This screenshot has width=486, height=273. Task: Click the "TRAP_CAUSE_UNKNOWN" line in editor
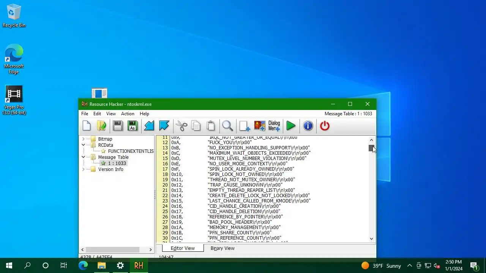pyautogui.click(x=245, y=185)
